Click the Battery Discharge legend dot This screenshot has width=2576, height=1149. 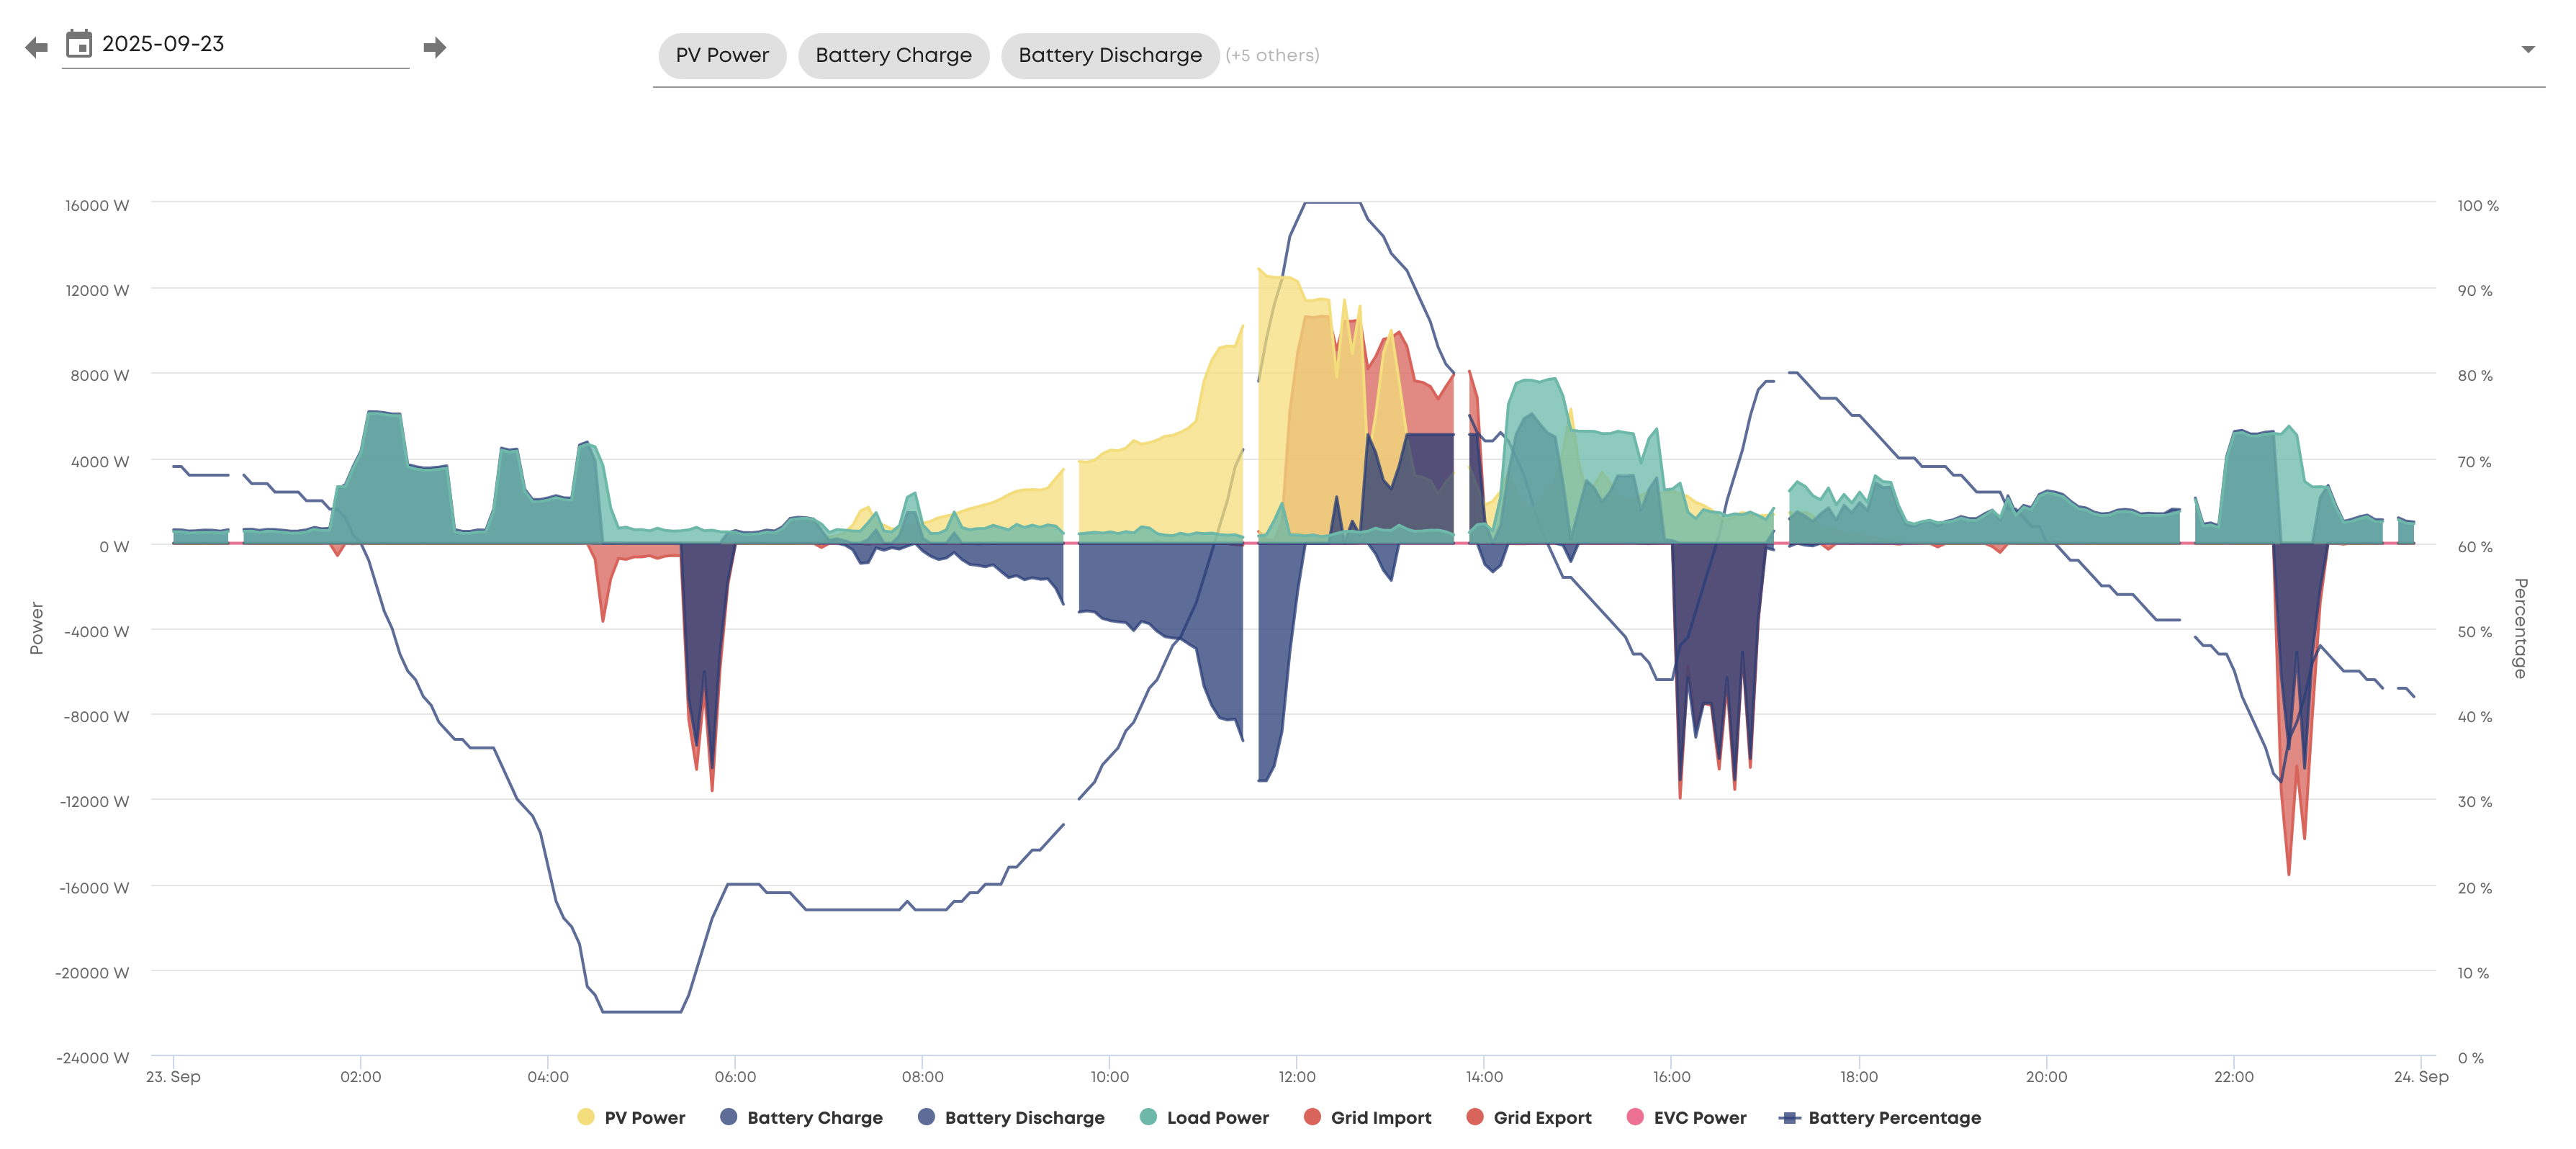pyautogui.click(x=927, y=1116)
